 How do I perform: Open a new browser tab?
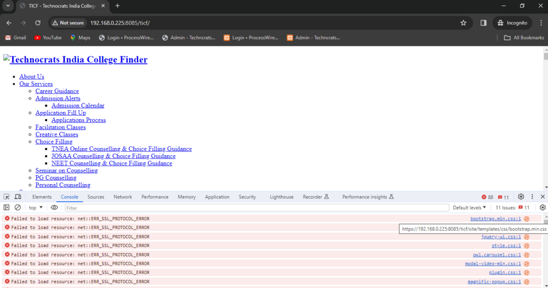coord(117,6)
